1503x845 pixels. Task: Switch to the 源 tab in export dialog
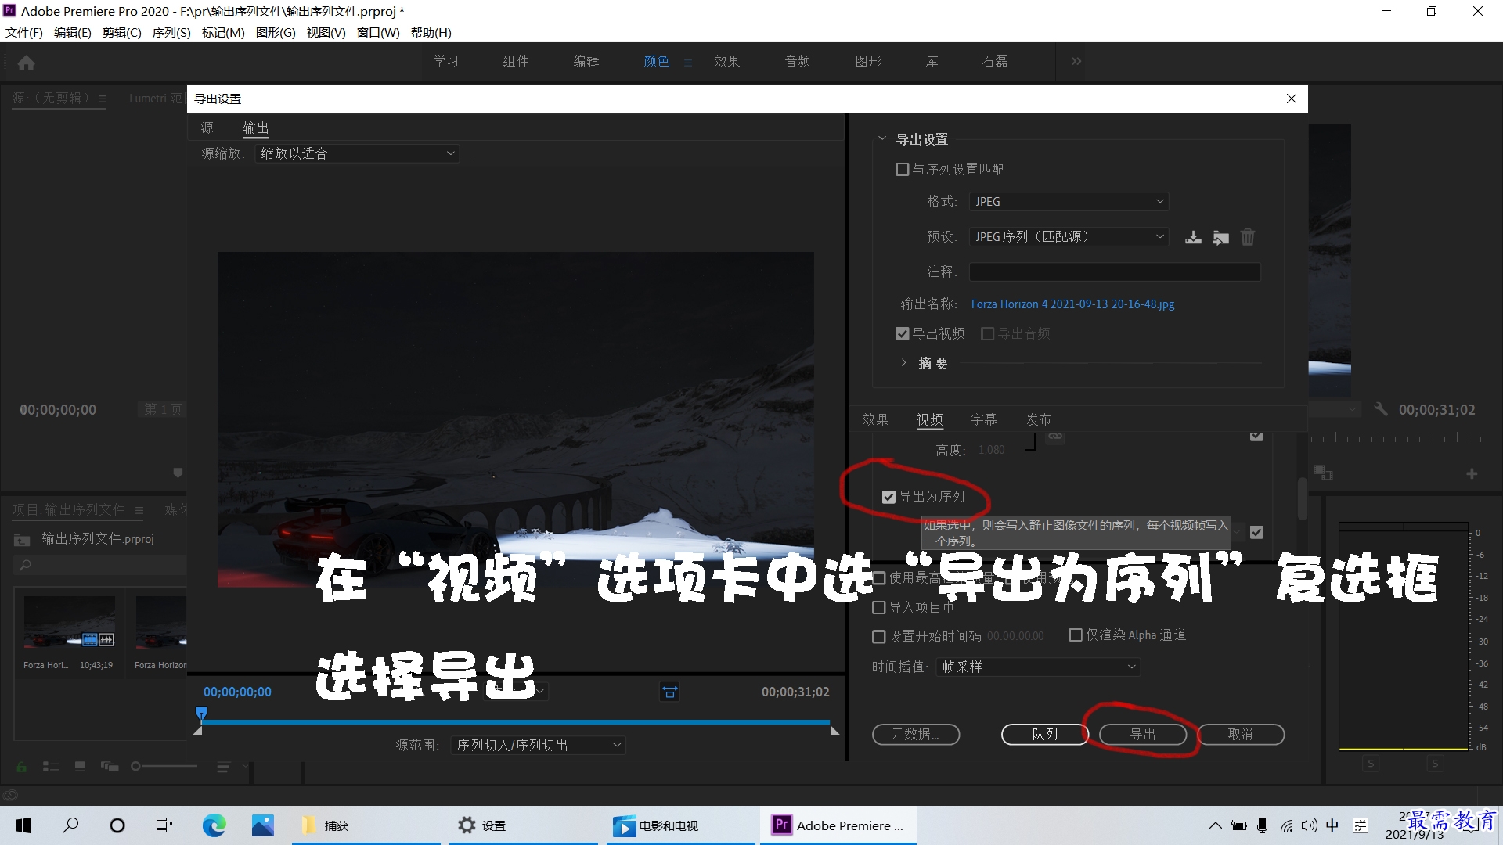tap(207, 128)
